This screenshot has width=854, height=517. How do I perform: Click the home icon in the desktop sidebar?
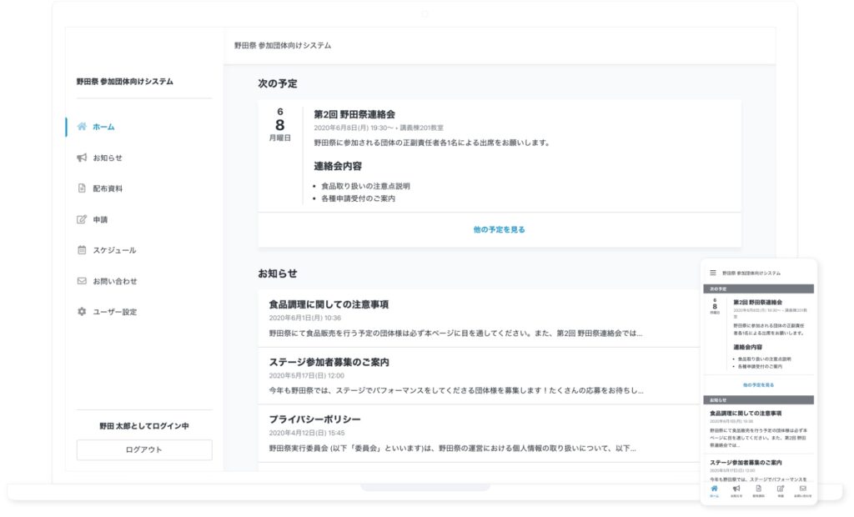[82, 127]
